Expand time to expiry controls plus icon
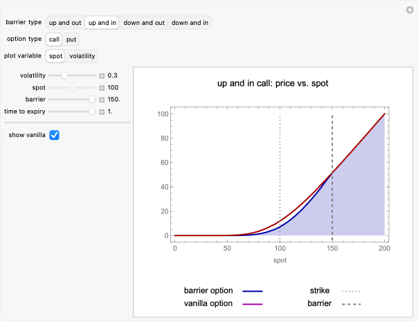 click(102, 111)
